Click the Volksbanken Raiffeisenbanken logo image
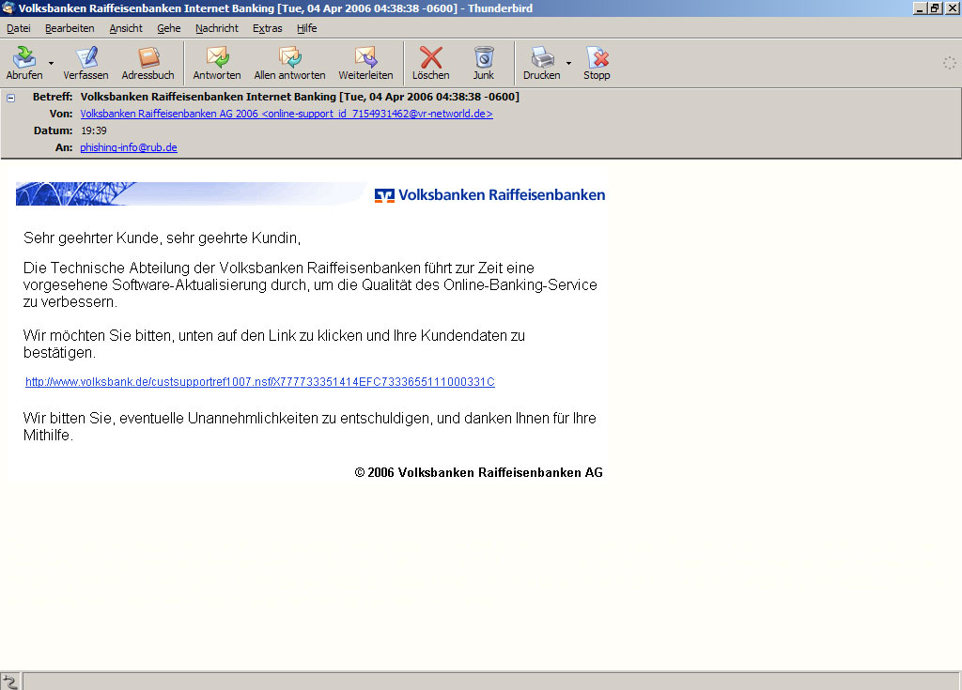 click(489, 195)
